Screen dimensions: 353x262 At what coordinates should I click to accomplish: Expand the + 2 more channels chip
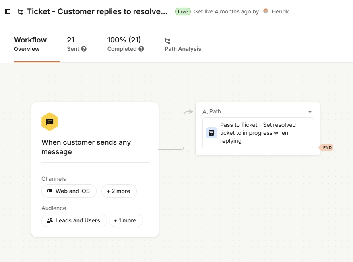click(119, 191)
